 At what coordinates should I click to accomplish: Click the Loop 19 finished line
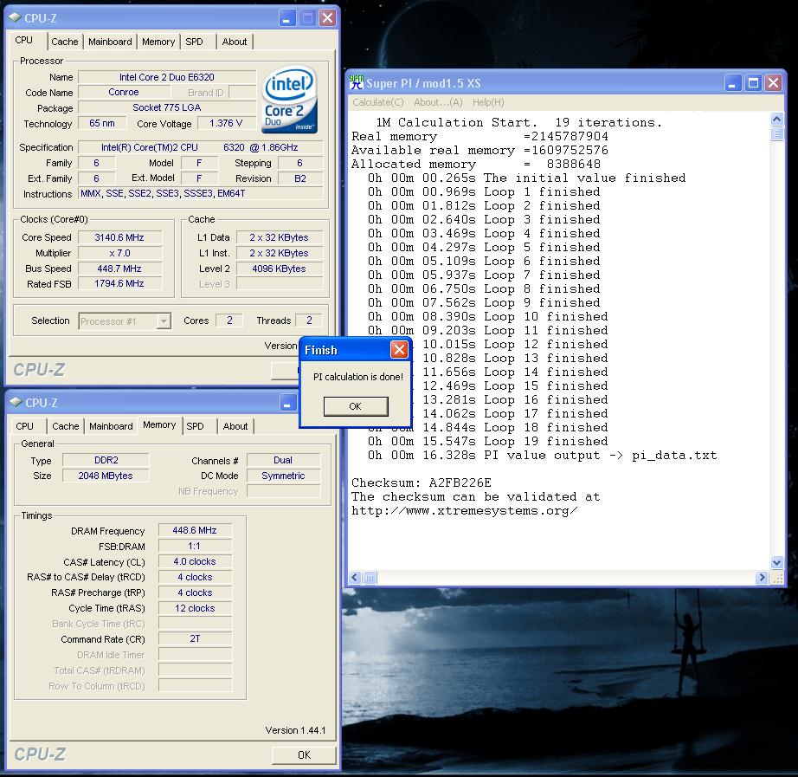(x=487, y=441)
